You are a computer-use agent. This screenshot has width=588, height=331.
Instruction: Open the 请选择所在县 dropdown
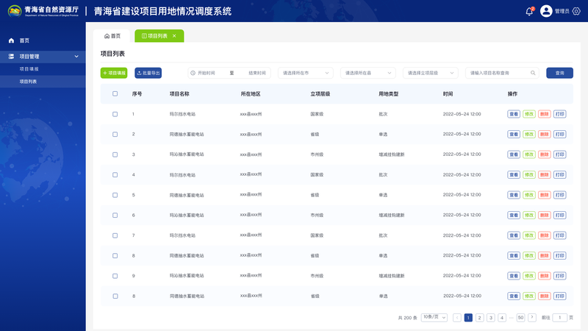coord(368,73)
